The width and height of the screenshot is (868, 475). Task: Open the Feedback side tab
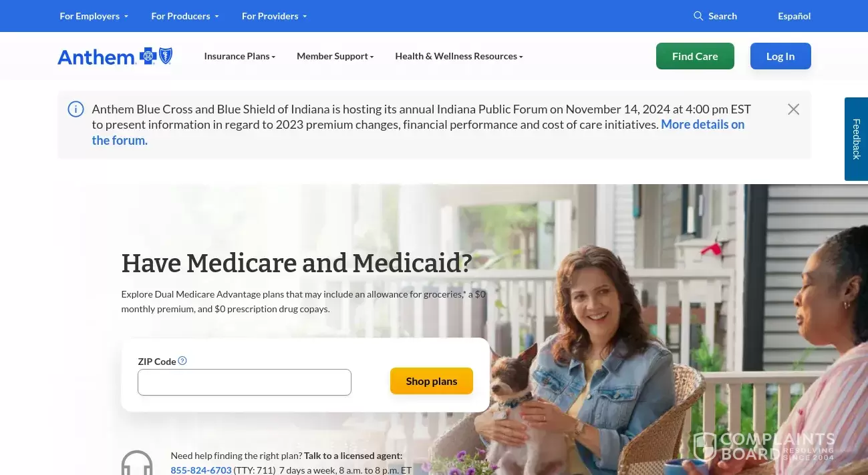(x=856, y=139)
